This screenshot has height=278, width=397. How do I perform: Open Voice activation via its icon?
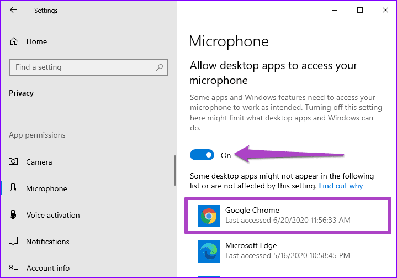pos(13,214)
